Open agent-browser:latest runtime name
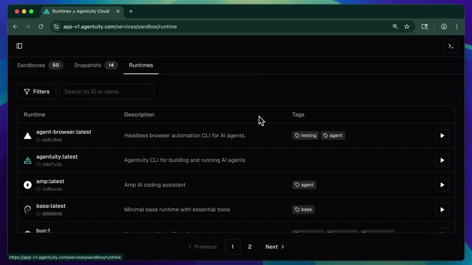The height and width of the screenshot is (265, 472). tap(64, 132)
